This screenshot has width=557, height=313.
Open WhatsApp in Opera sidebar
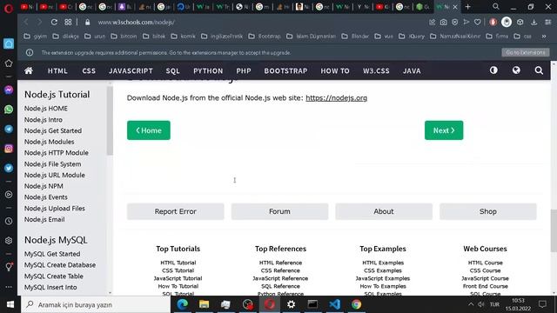tap(9, 110)
